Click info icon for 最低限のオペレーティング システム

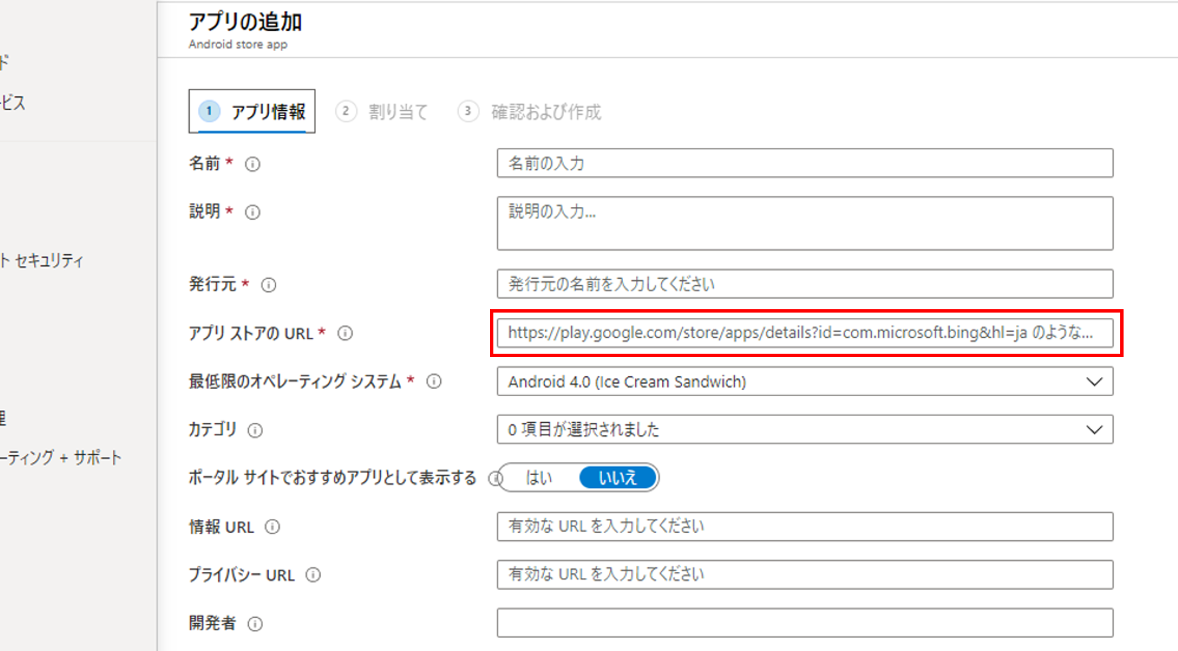(434, 382)
